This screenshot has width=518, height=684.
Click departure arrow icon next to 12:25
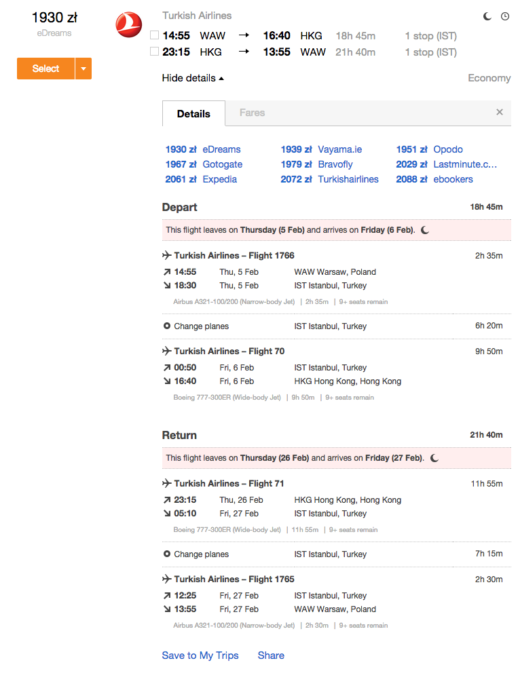[x=167, y=596]
